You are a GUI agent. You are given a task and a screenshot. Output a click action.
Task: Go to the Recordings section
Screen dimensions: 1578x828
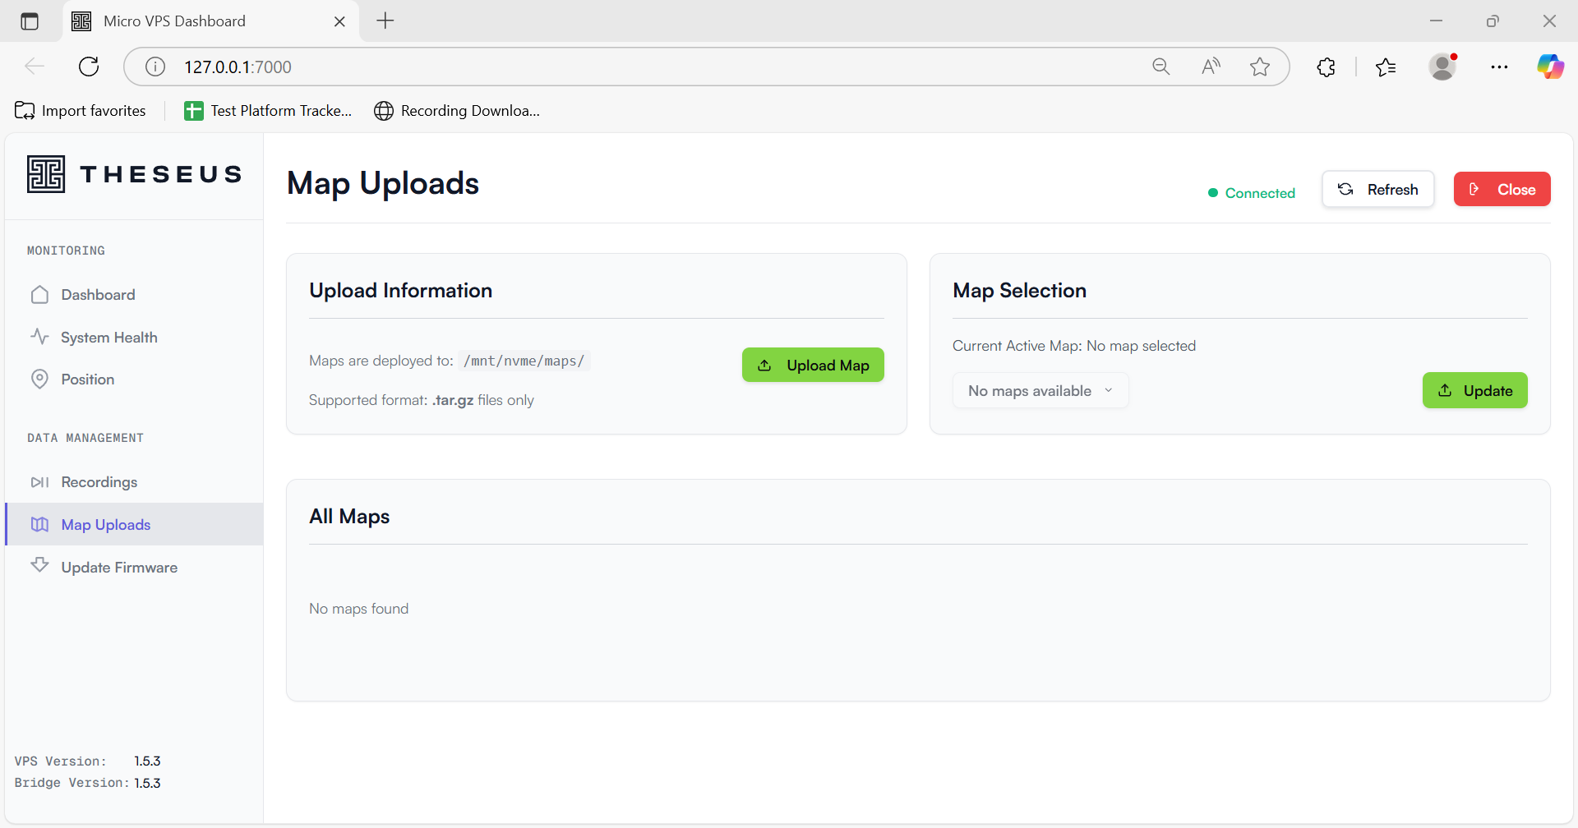tap(99, 482)
